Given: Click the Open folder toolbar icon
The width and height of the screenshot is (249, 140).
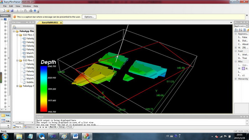Looking at the screenshot, I should point(8,11).
